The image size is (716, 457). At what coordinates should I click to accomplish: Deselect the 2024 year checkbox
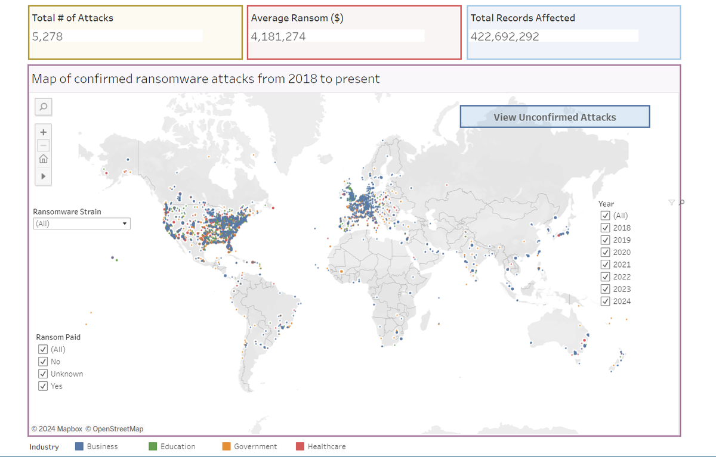(x=606, y=301)
